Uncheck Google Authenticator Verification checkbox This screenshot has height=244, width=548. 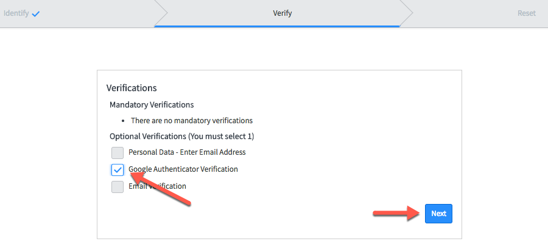pos(118,169)
